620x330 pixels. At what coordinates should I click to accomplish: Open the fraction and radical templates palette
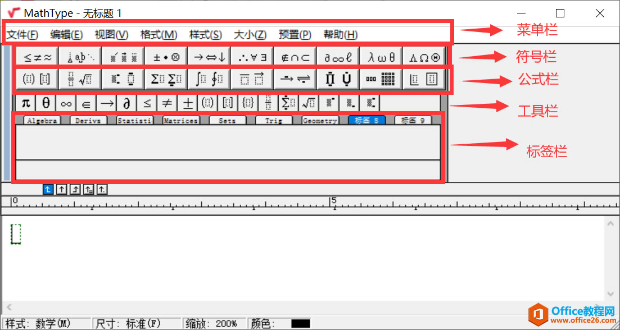click(79, 79)
